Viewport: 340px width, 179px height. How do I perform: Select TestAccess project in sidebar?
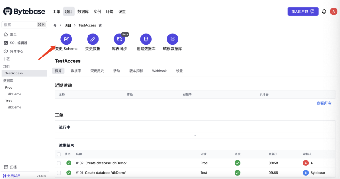click(24, 73)
